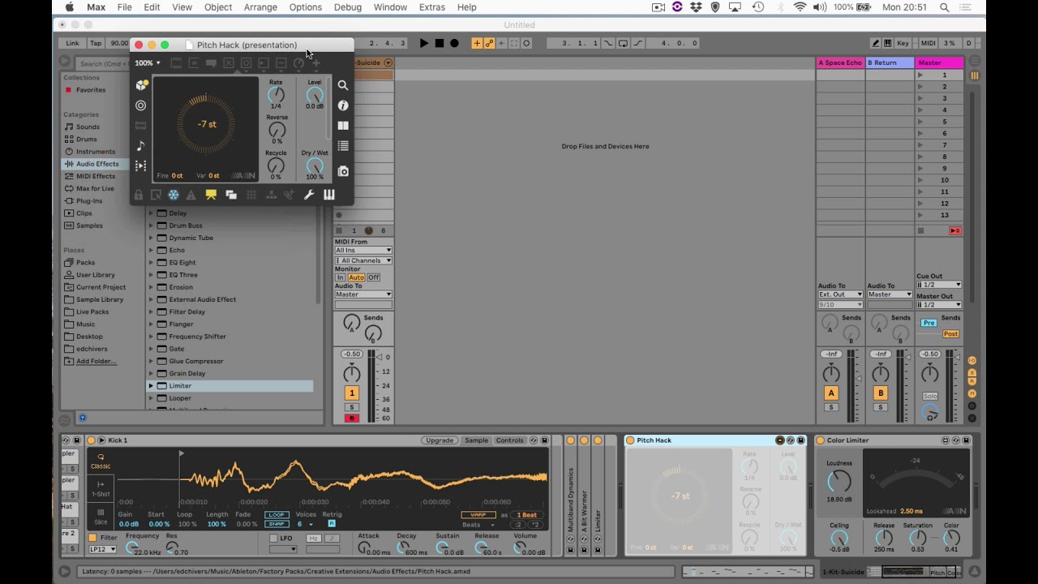Adjust the Pitch Hack Rate knob in Max

[x=276, y=95]
